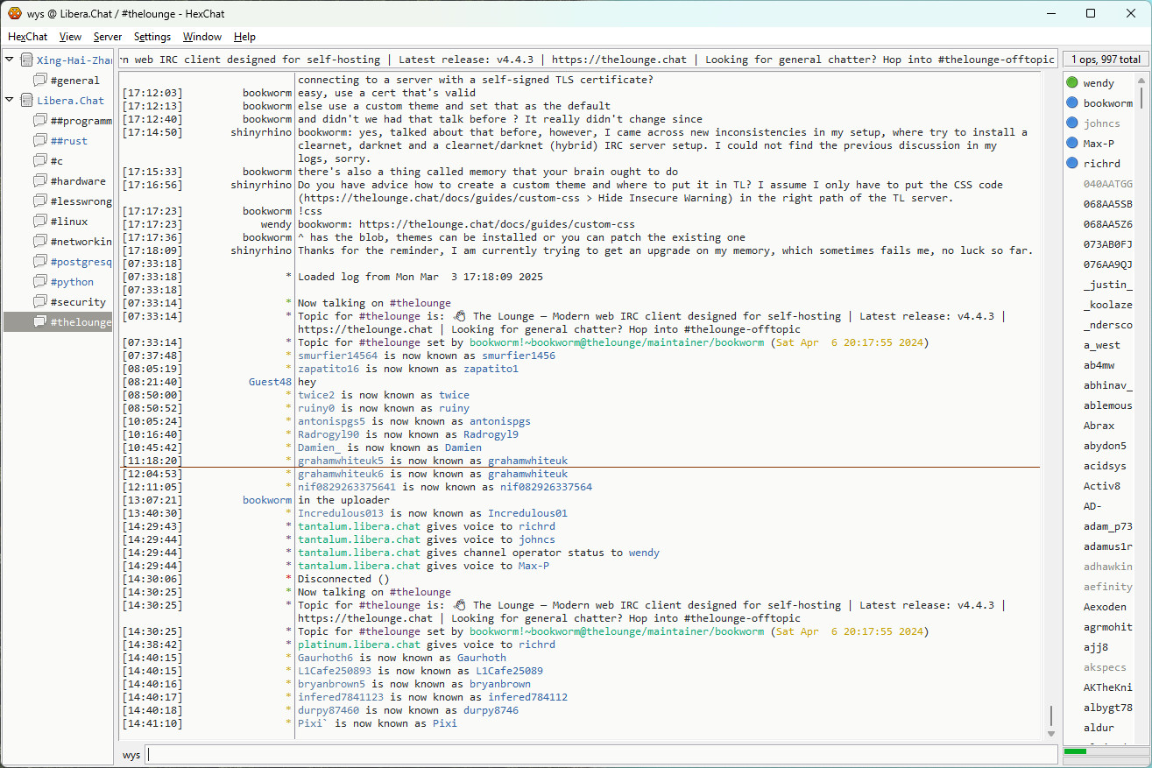Click into the message input box

click(x=602, y=754)
